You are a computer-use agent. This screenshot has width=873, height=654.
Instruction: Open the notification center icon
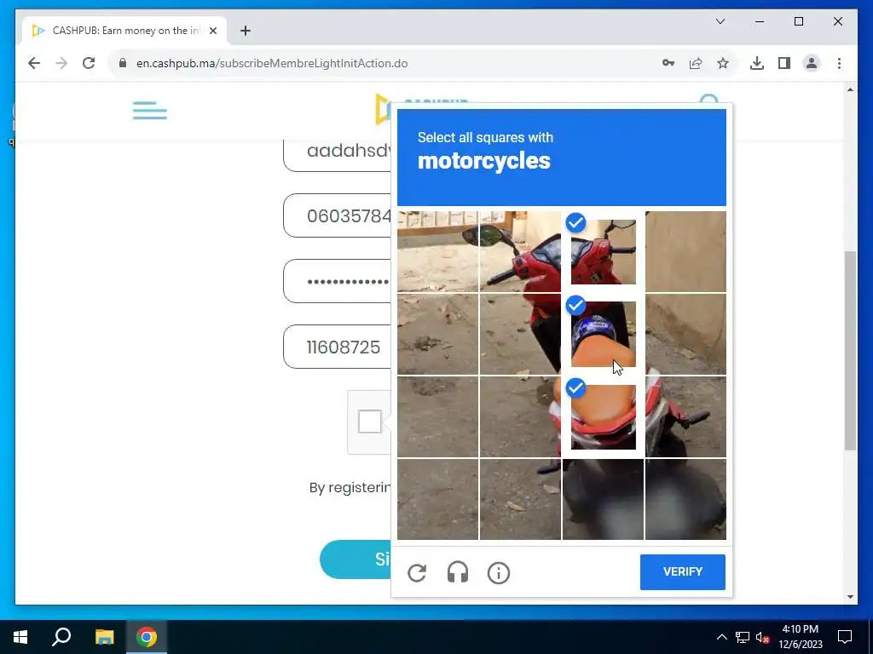[845, 637]
